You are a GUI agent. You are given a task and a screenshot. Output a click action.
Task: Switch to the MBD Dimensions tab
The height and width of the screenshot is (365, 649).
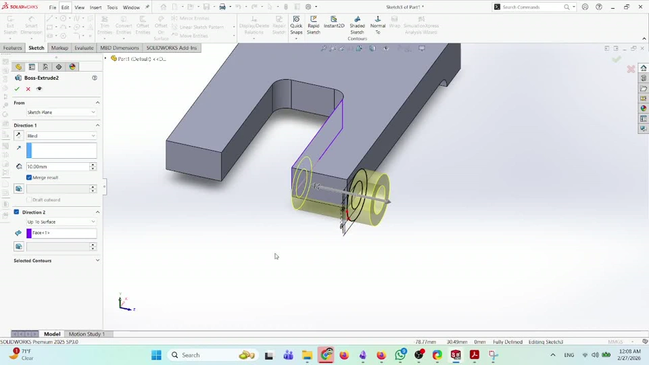[x=120, y=48]
